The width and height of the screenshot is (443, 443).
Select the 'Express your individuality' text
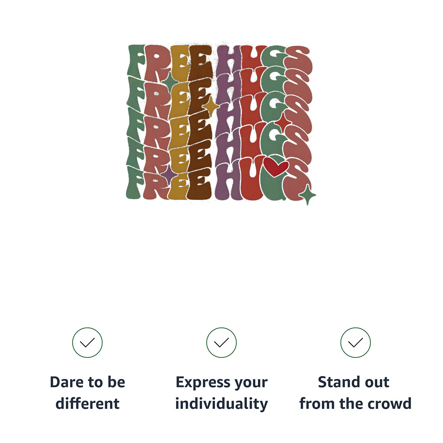(221, 393)
